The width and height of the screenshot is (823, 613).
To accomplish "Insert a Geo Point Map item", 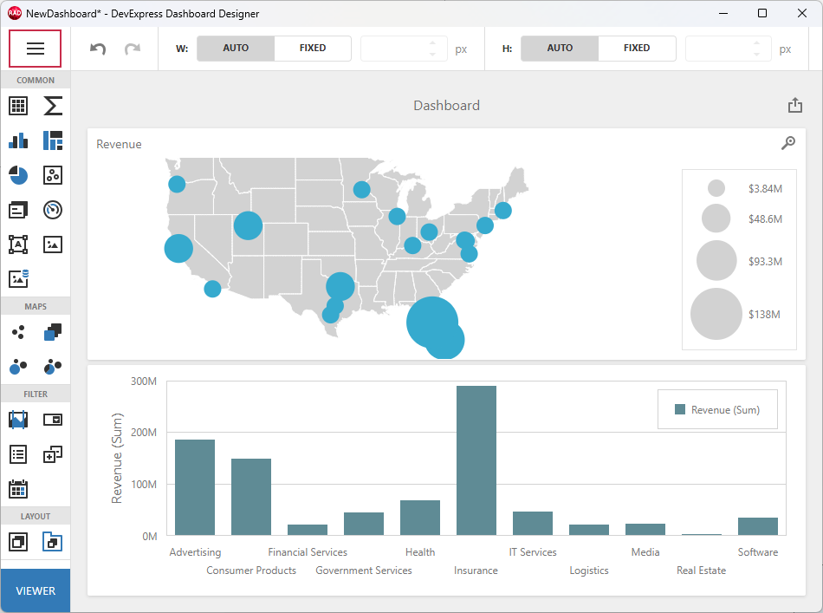I will (x=17, y=331).
